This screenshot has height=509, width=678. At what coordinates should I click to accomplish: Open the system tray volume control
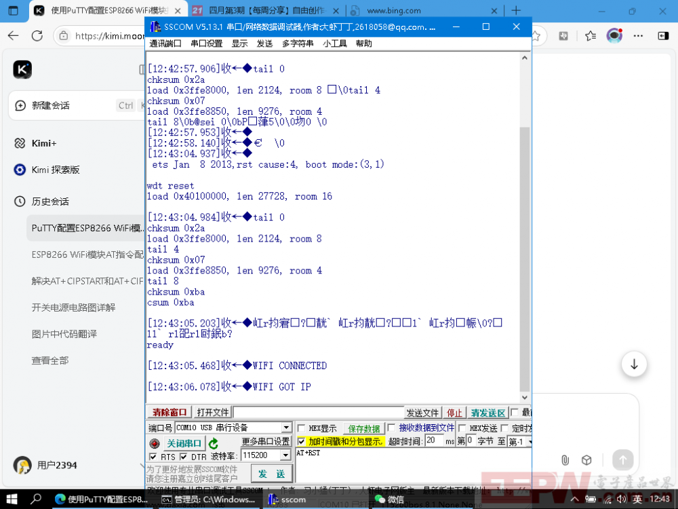[x=621, y=499]
